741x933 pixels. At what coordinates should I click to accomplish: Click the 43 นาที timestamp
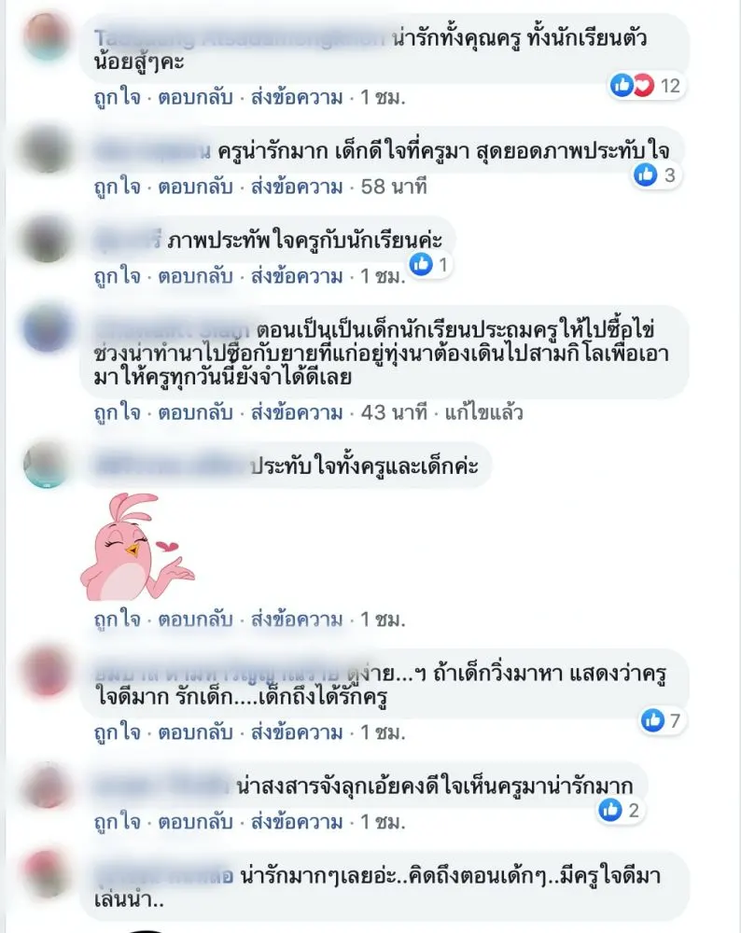[394, 412]
